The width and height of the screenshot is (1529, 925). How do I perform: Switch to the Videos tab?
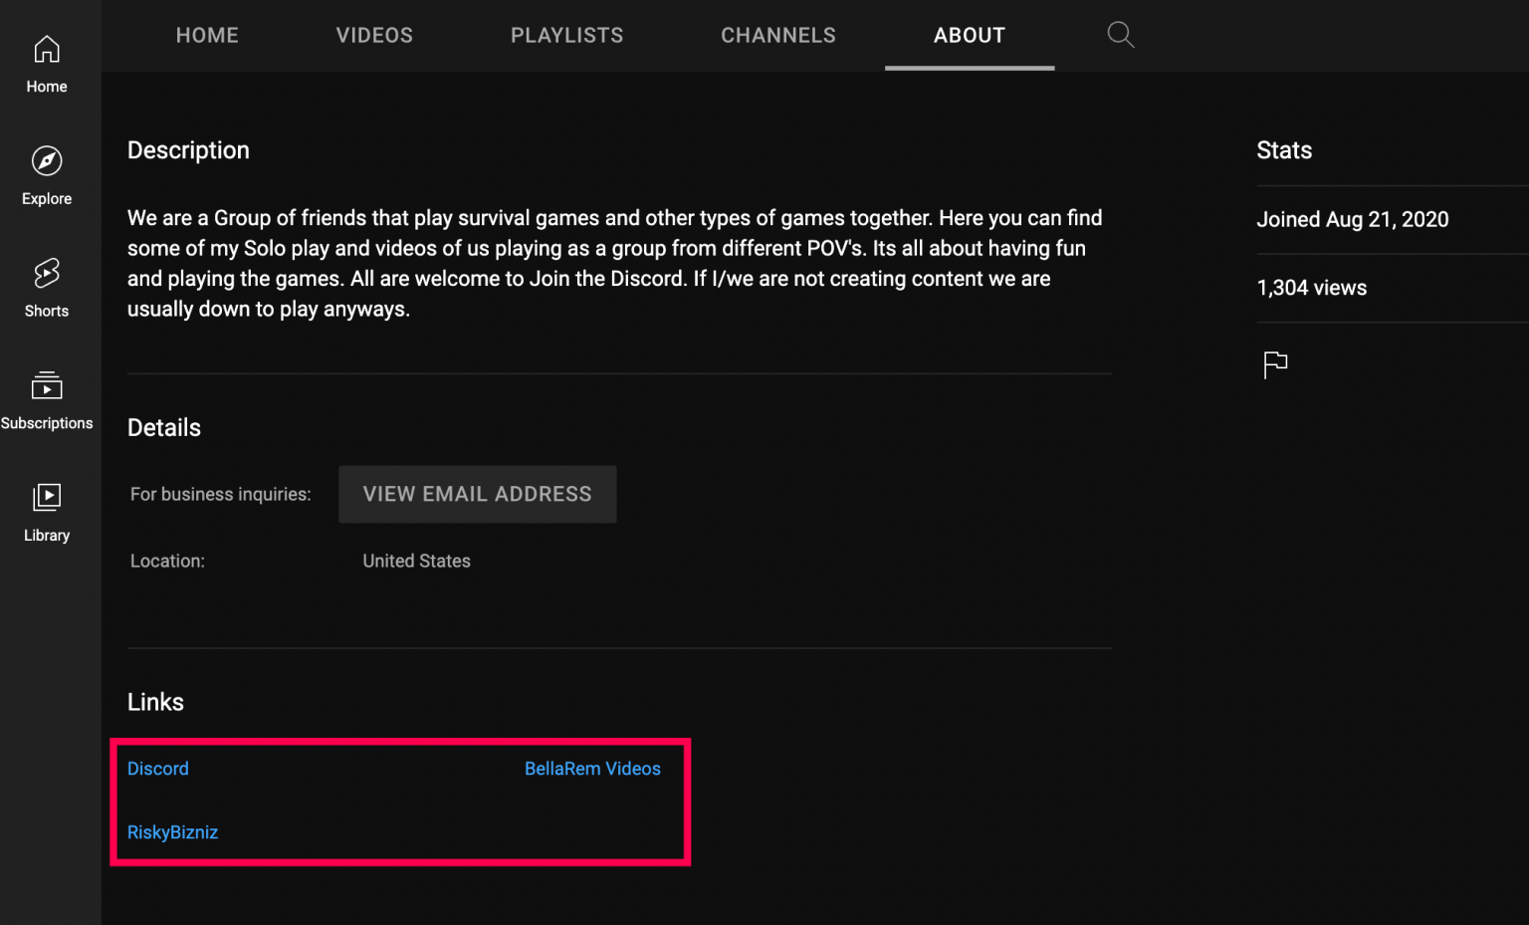(374, 35)
